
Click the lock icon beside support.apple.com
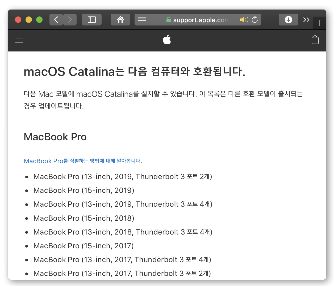point(168,20)
